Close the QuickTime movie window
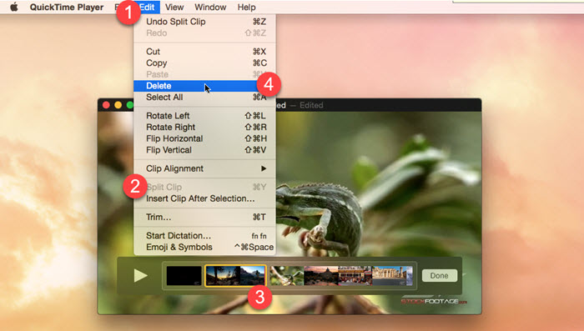This screenshot has width=584, height=331. click(106, 105)
